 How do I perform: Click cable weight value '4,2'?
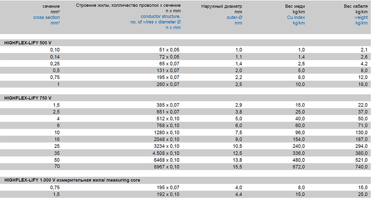[x=364, y=64]
